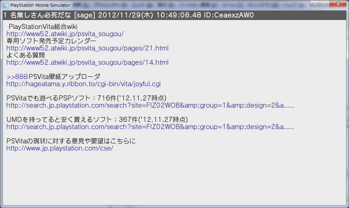Click the 'PSVita壁紙アップローダ' text
Screen dimensions: 349x208
(65, 77)
